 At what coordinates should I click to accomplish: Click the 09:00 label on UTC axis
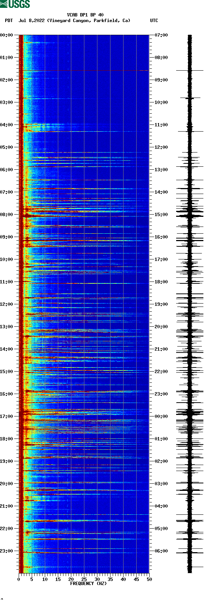pyautogui.click(x=161, y=80)
